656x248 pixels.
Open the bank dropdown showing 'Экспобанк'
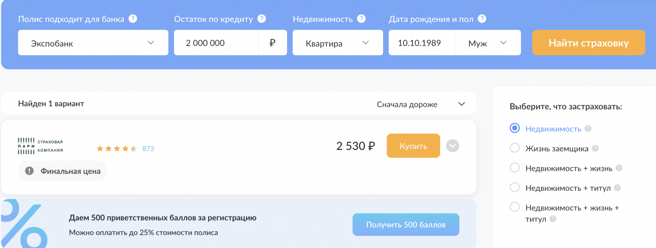pos(93,43)
